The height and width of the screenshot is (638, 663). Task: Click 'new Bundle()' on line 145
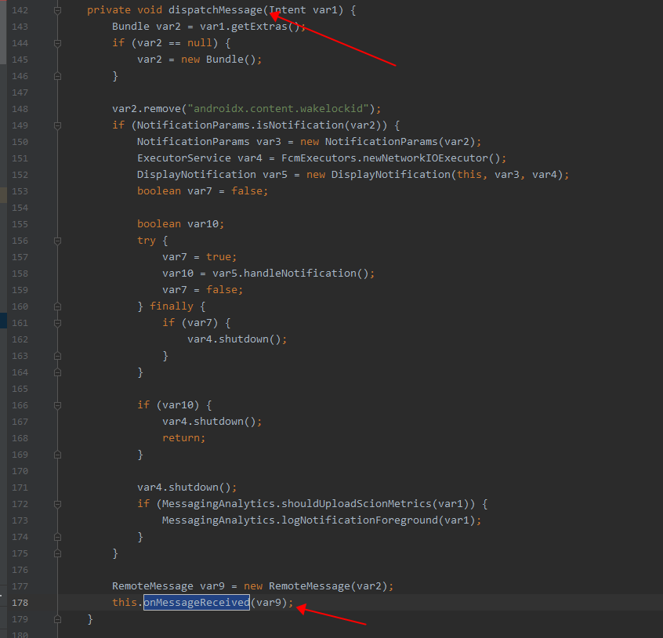coord(218,60)
